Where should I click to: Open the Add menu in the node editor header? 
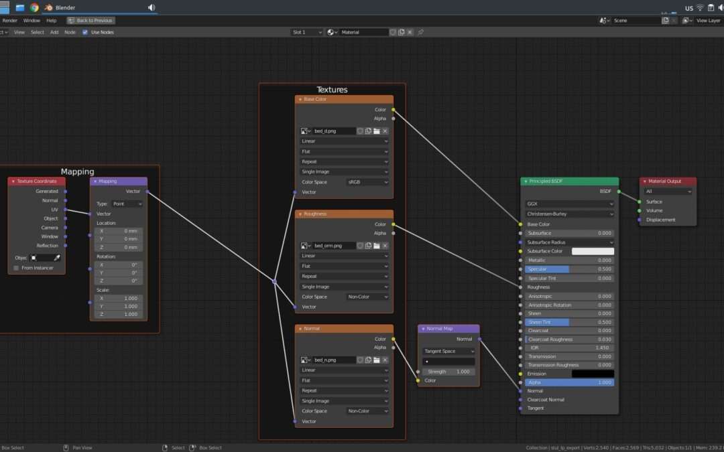click(54, 32)
